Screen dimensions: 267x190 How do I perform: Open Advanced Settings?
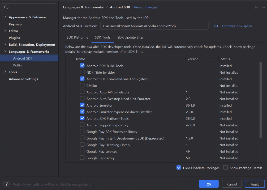pos(23,79)
